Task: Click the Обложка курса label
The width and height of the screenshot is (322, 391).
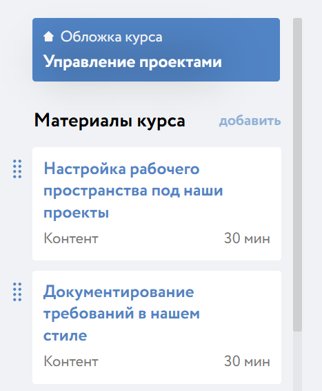Action: coord(112,37)
